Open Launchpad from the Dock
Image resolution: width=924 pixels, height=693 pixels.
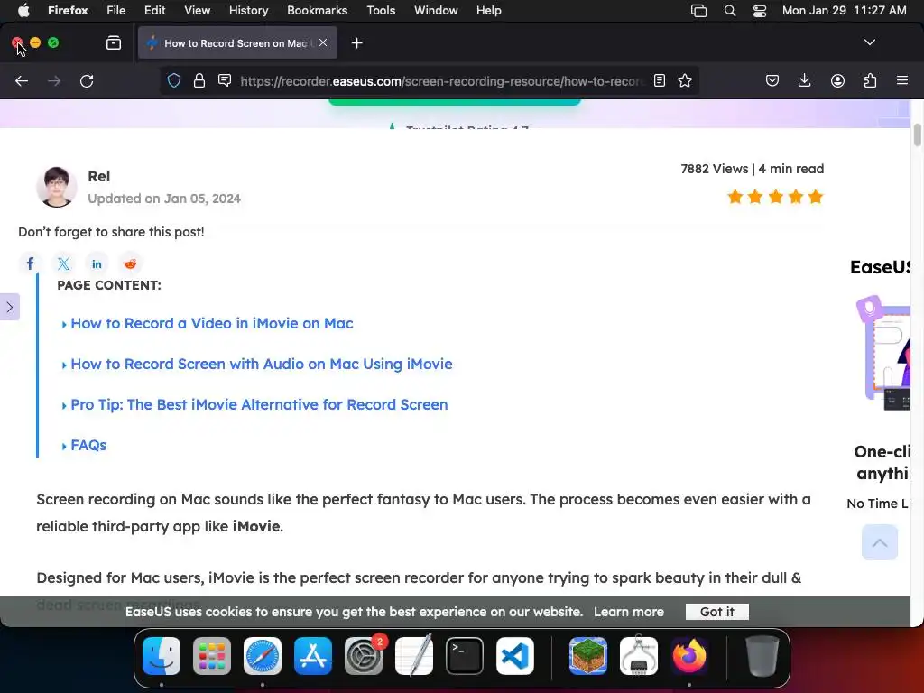point(212,656)
